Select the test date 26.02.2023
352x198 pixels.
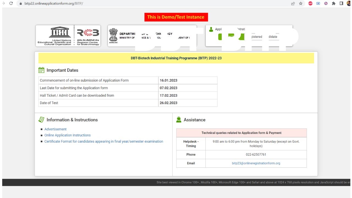(x=168, y=103)
